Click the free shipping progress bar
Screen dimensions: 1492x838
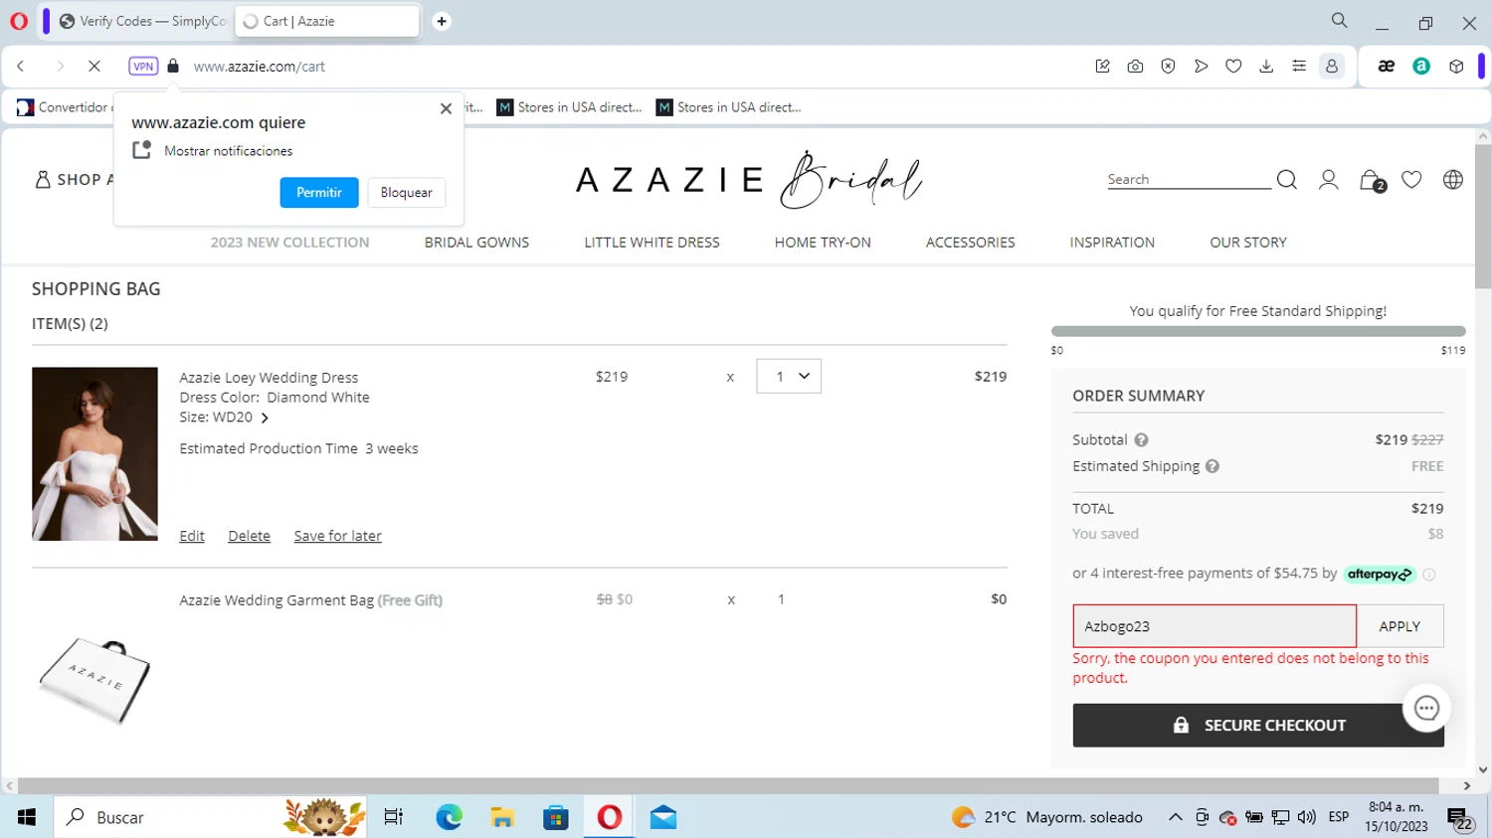point(1258,331)
